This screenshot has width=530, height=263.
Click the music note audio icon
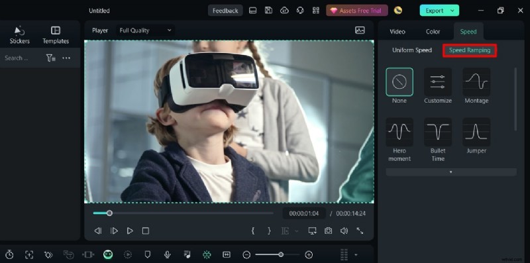[187, 254]
